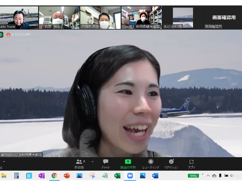242x181 pixels.
Task: Open the reactions (リアクション) menu
Action: 171,164
